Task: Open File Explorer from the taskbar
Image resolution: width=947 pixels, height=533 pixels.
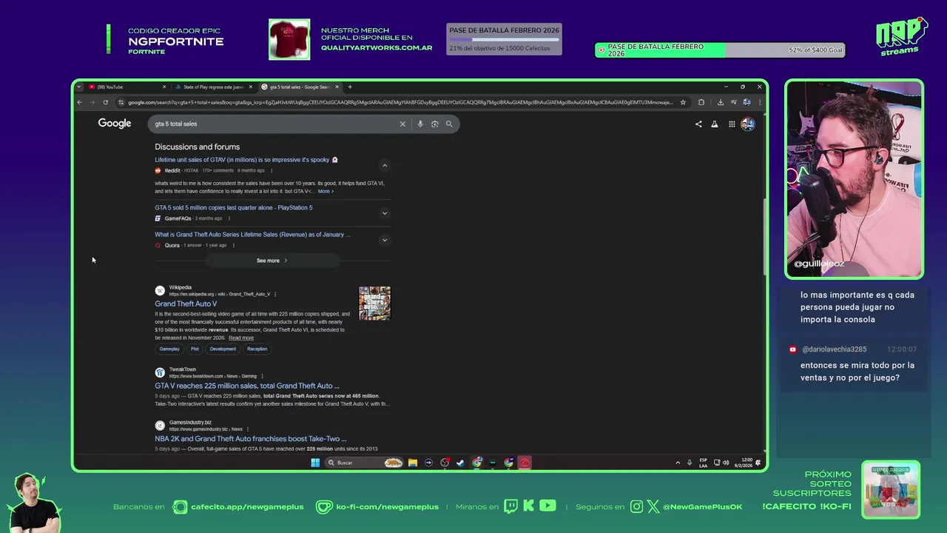Action: 413,463
